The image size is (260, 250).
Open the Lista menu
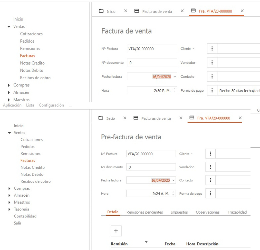point(30,105)
